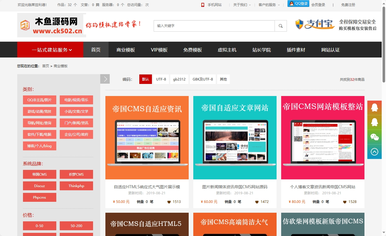Filter by category QQ非主流/图片
Viewport: 386px width, 236px height.
tap(40, 100)
